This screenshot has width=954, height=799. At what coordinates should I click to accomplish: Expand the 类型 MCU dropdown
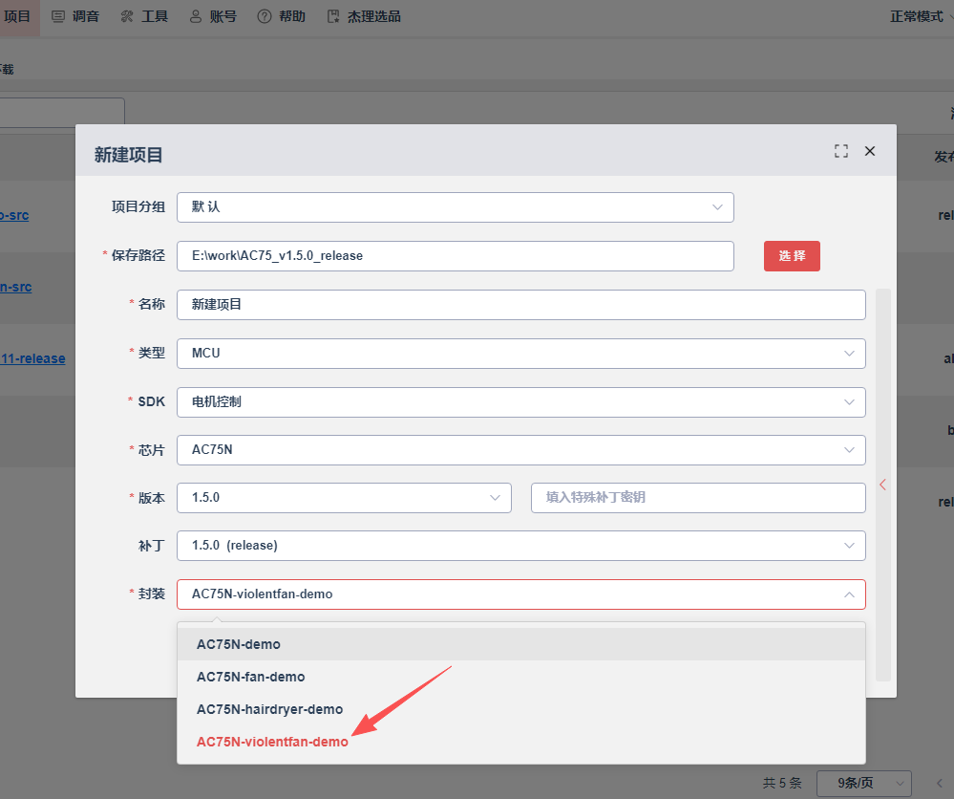(520, 354)
